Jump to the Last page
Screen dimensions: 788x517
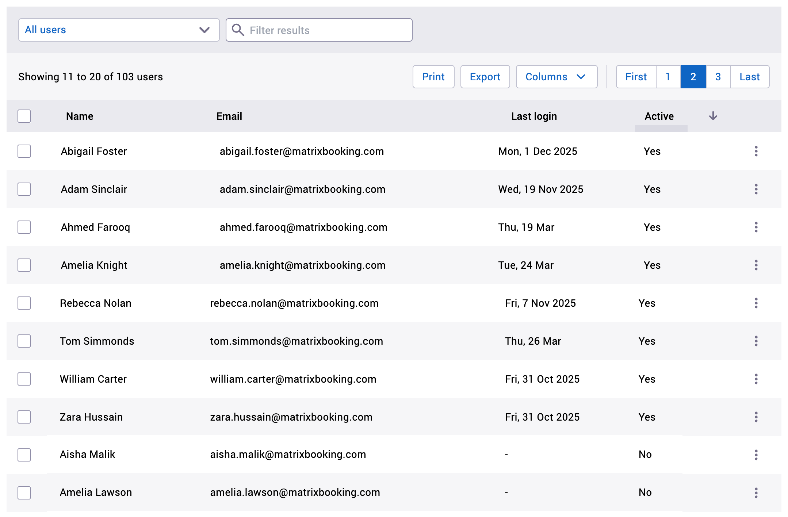coord(749,77)
